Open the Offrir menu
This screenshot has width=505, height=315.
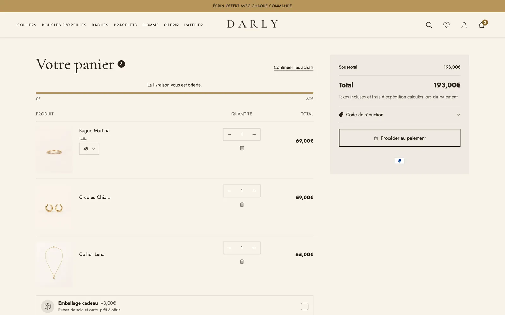(x=171, y=25)
